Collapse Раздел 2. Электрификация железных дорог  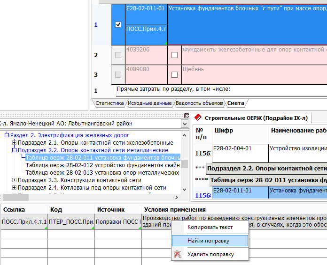pos(7,135)
